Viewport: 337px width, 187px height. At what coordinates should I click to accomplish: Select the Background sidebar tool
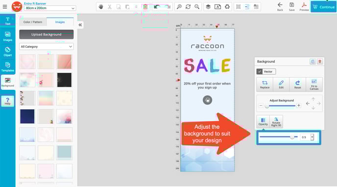(x=8, y=82)
